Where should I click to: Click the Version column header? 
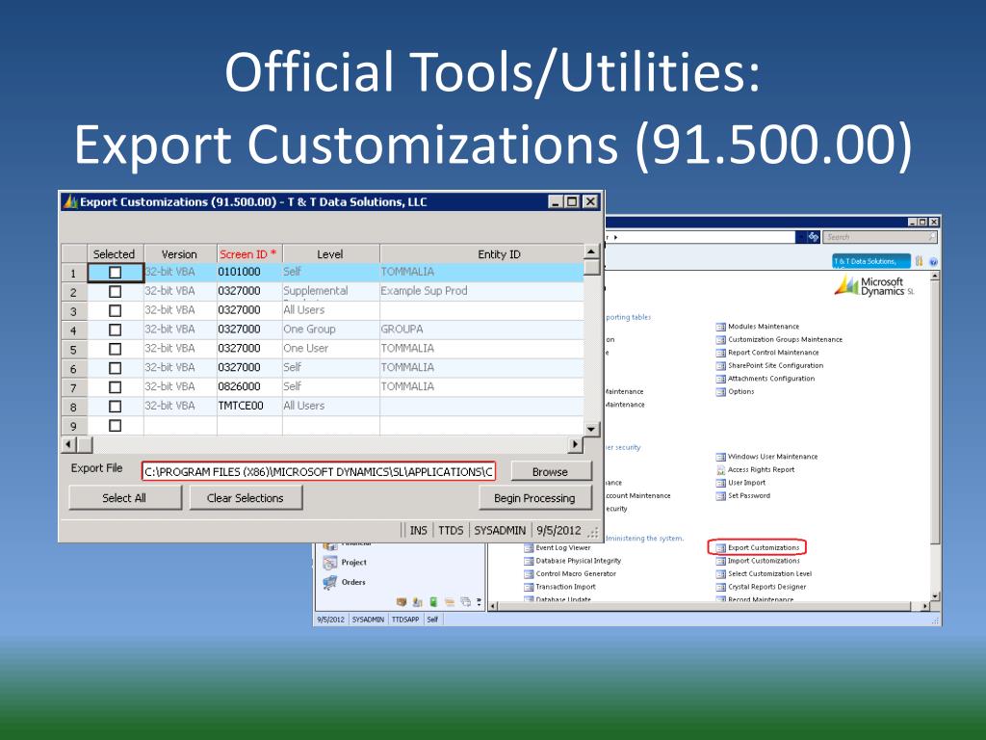[180, 254]
